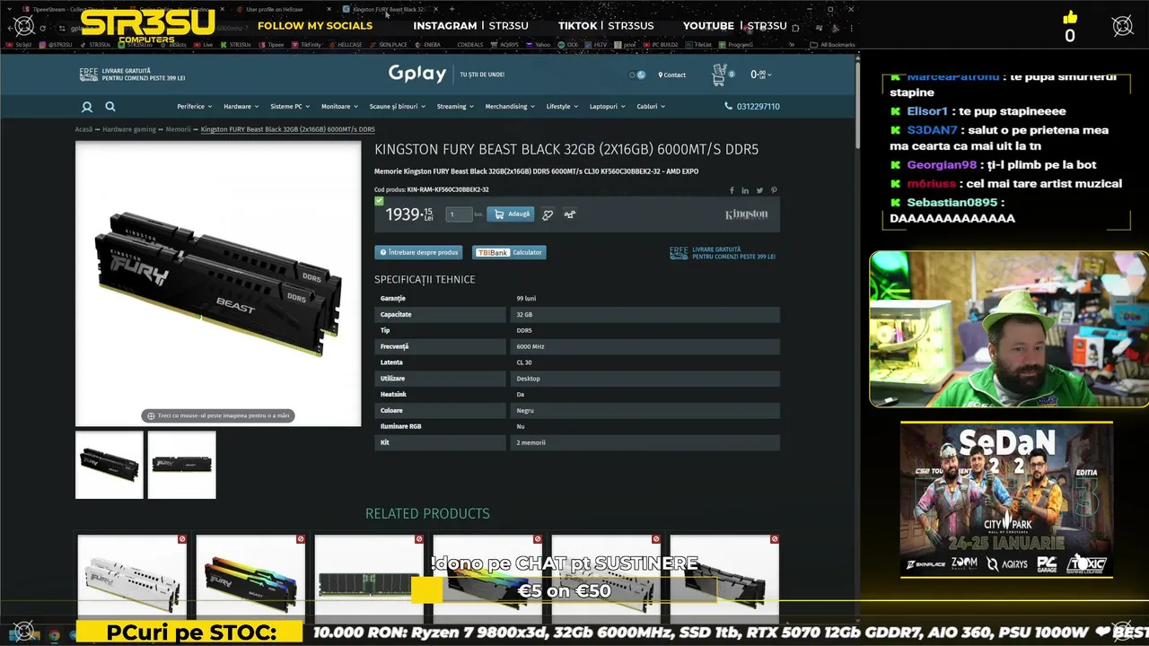Image resolution: width=1149 pixels, height=646 pixels.
Task: Expand the Cabluri menu
Action: [651, 107]
